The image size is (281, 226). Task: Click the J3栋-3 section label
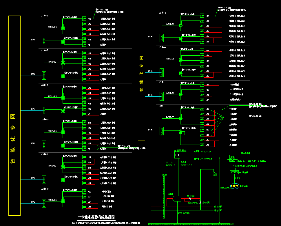pos(163,13)
